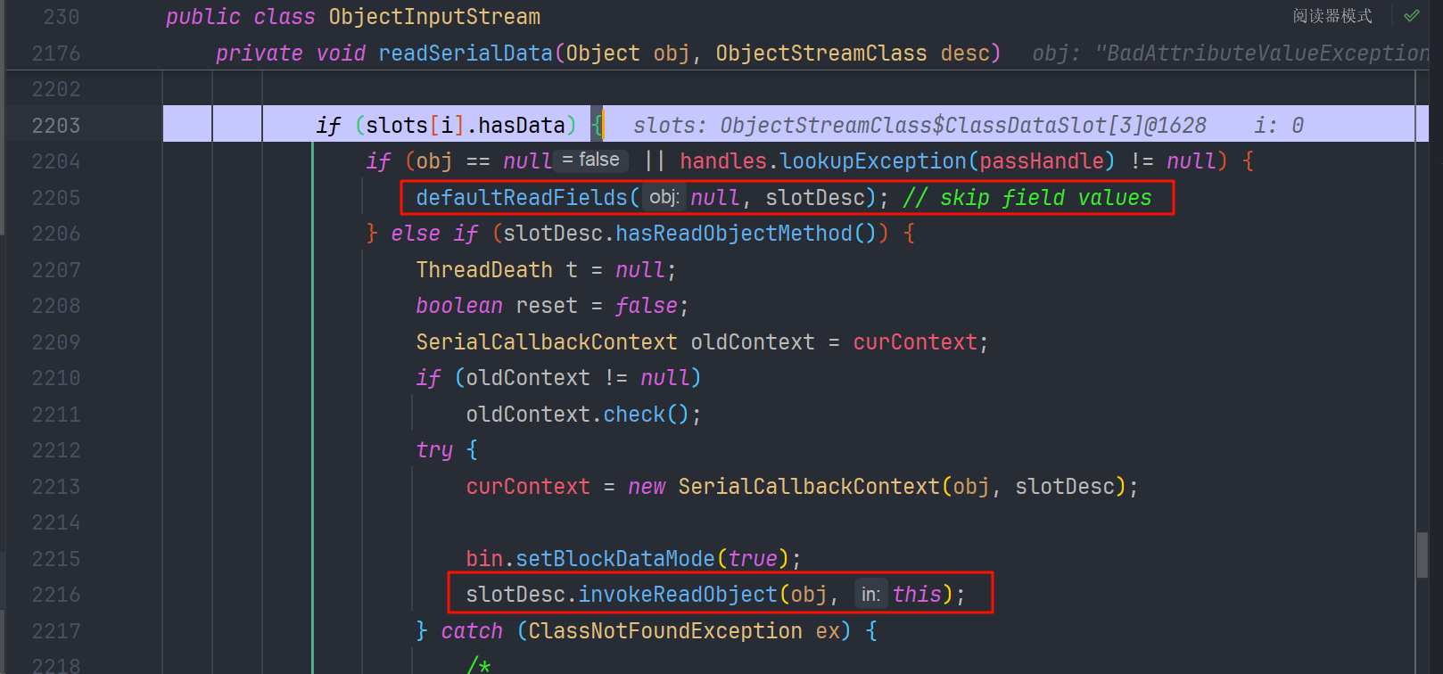The image size is (1443, 674).
Task: Click the SerialCallbackContext type on line 2209
Action: pos(547,342)
